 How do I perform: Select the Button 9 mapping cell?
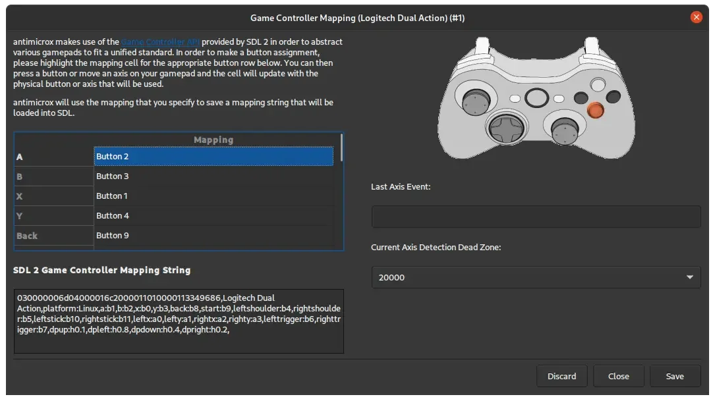click(x=214, y=236)
